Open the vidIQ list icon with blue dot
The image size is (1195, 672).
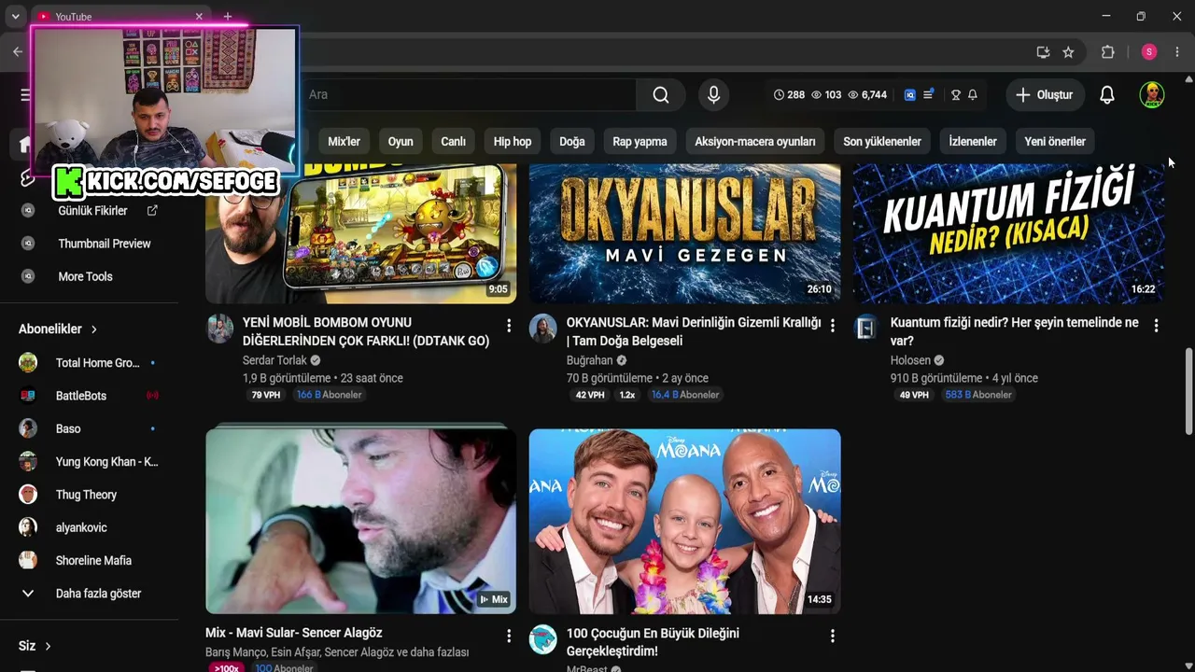pos(929,94)
